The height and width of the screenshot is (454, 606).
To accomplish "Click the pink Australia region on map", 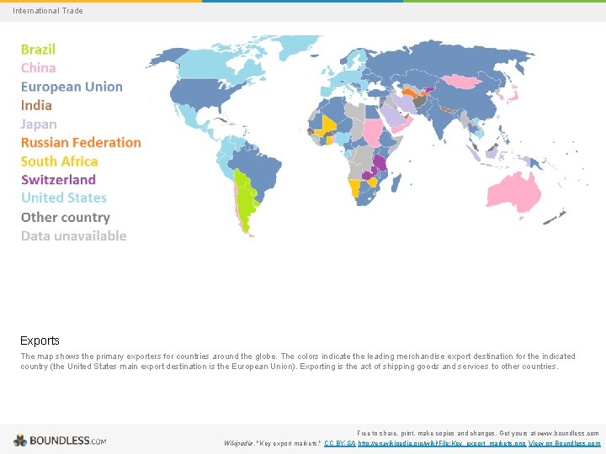I will [513, 193].
